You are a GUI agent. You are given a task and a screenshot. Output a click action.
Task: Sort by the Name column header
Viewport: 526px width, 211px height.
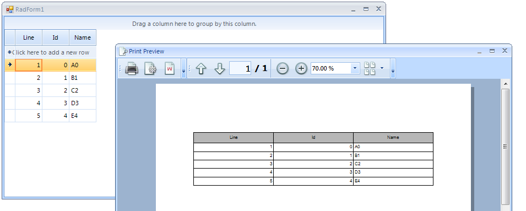(x=83, y=37)
